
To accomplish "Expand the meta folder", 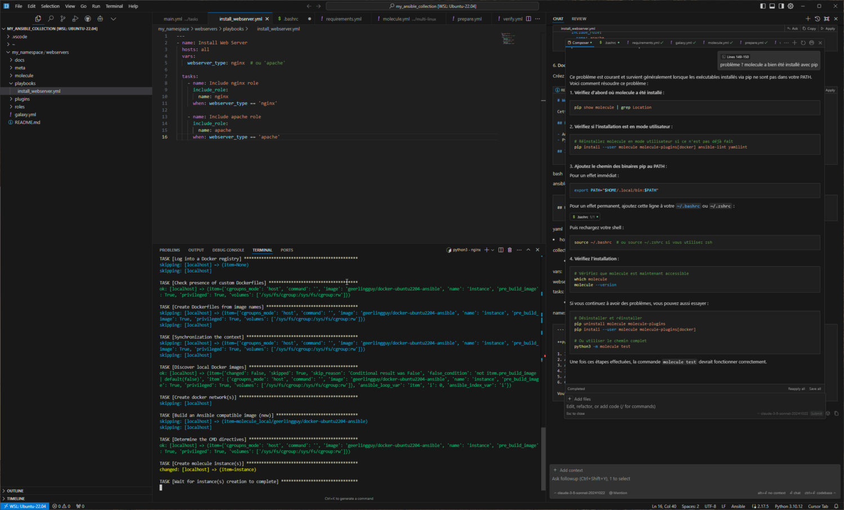I will [20, 68].
